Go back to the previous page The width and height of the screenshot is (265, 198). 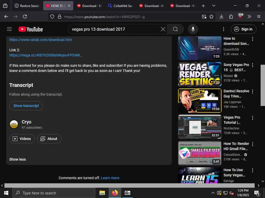click(x=6, y=16)
